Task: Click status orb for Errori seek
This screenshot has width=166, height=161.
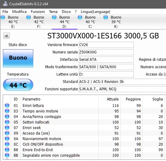Action: point(7,128)
